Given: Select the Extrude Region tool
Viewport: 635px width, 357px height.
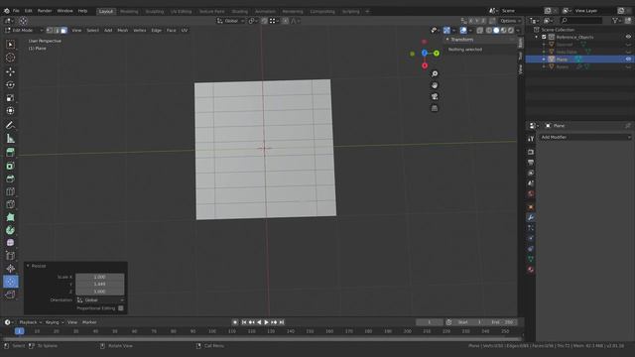Looking at the screenshot, I should pyautogui.click(x=11, y=152).
